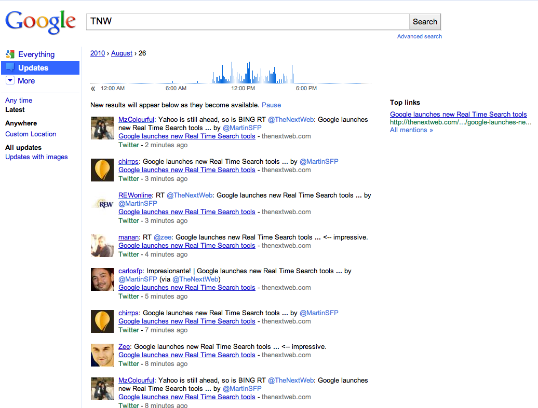Image resolution: width=538 pixels, height=408 pixels.
Task: Open chirrps username in 7 minutes ago result
Action: [x=128, y=313]
